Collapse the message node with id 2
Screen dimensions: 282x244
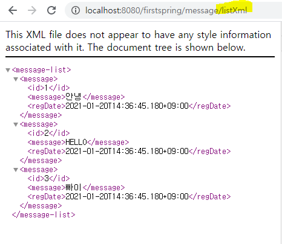[x=16, y=124]
